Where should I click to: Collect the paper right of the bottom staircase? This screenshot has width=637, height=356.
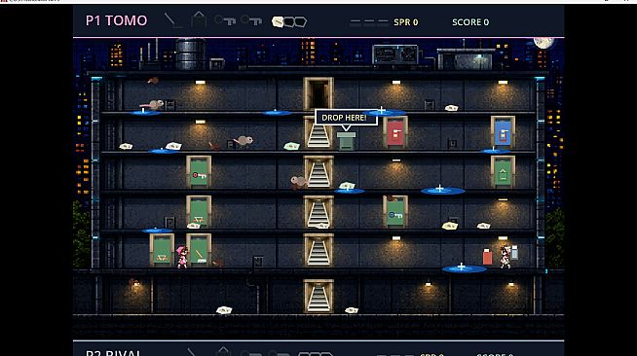352,310
